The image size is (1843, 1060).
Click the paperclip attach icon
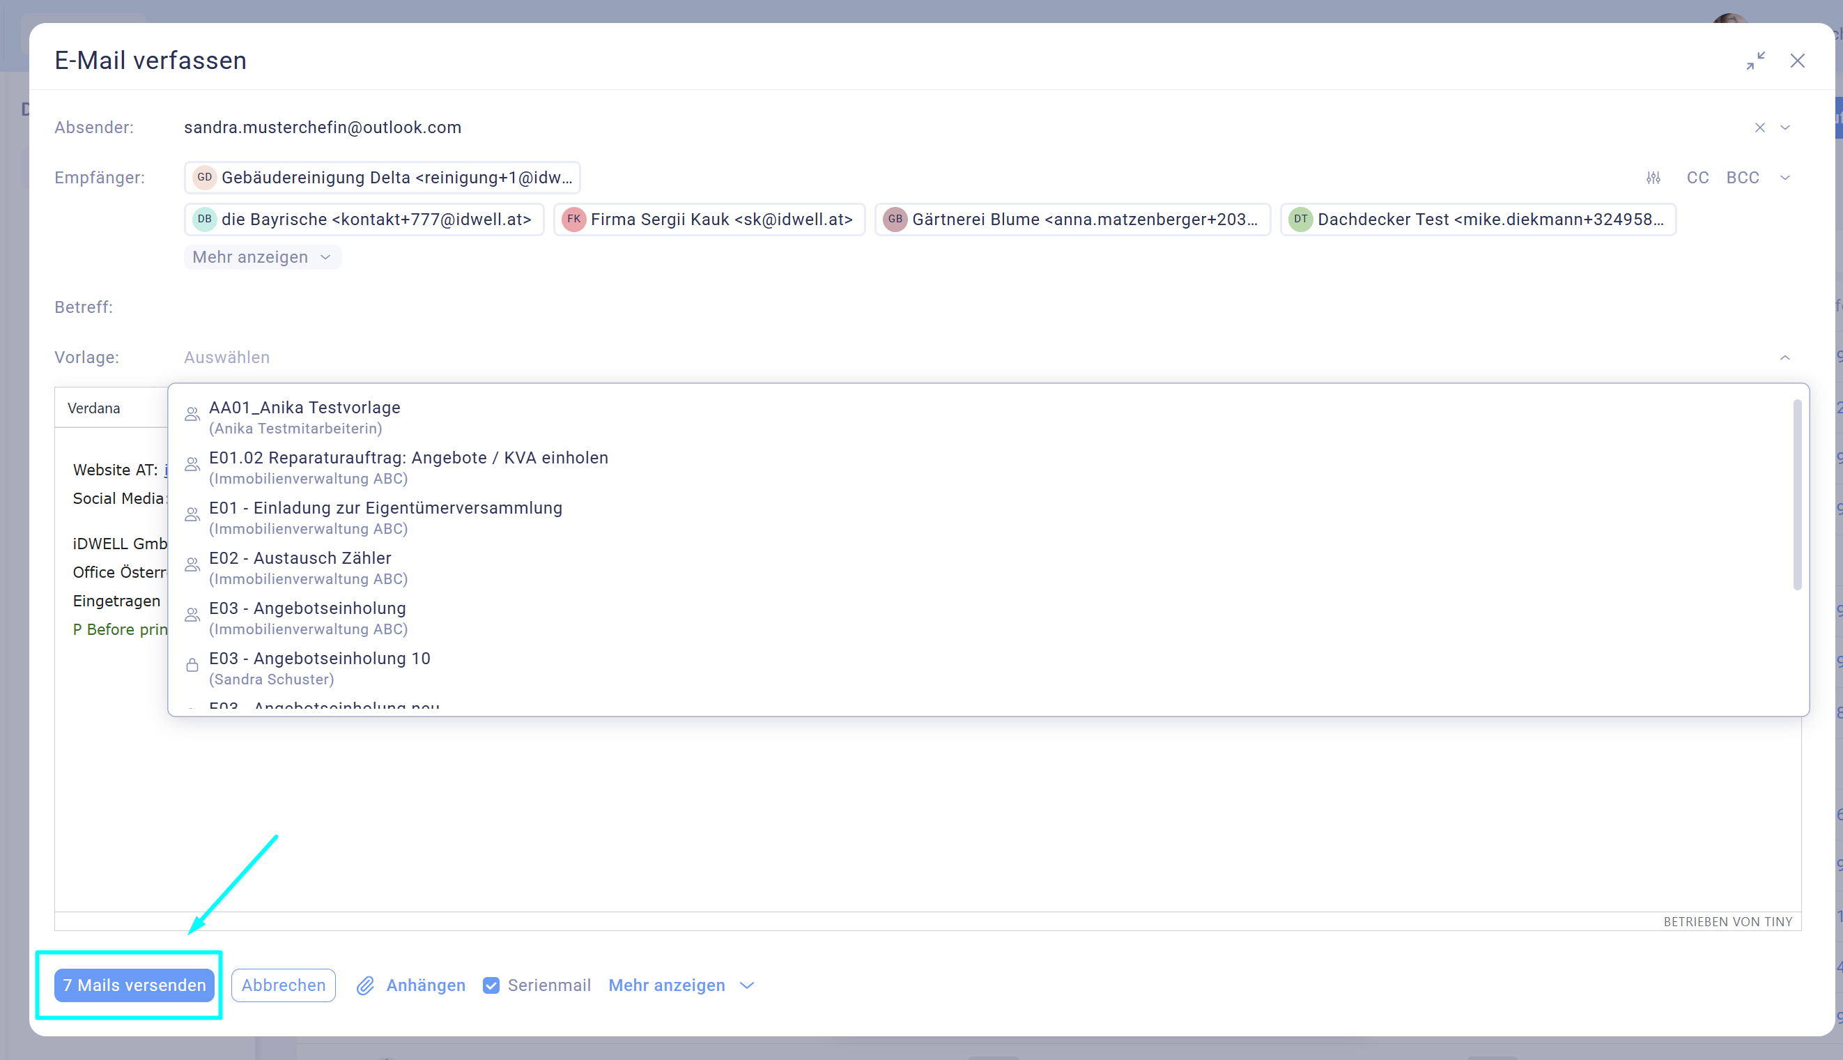365,985
